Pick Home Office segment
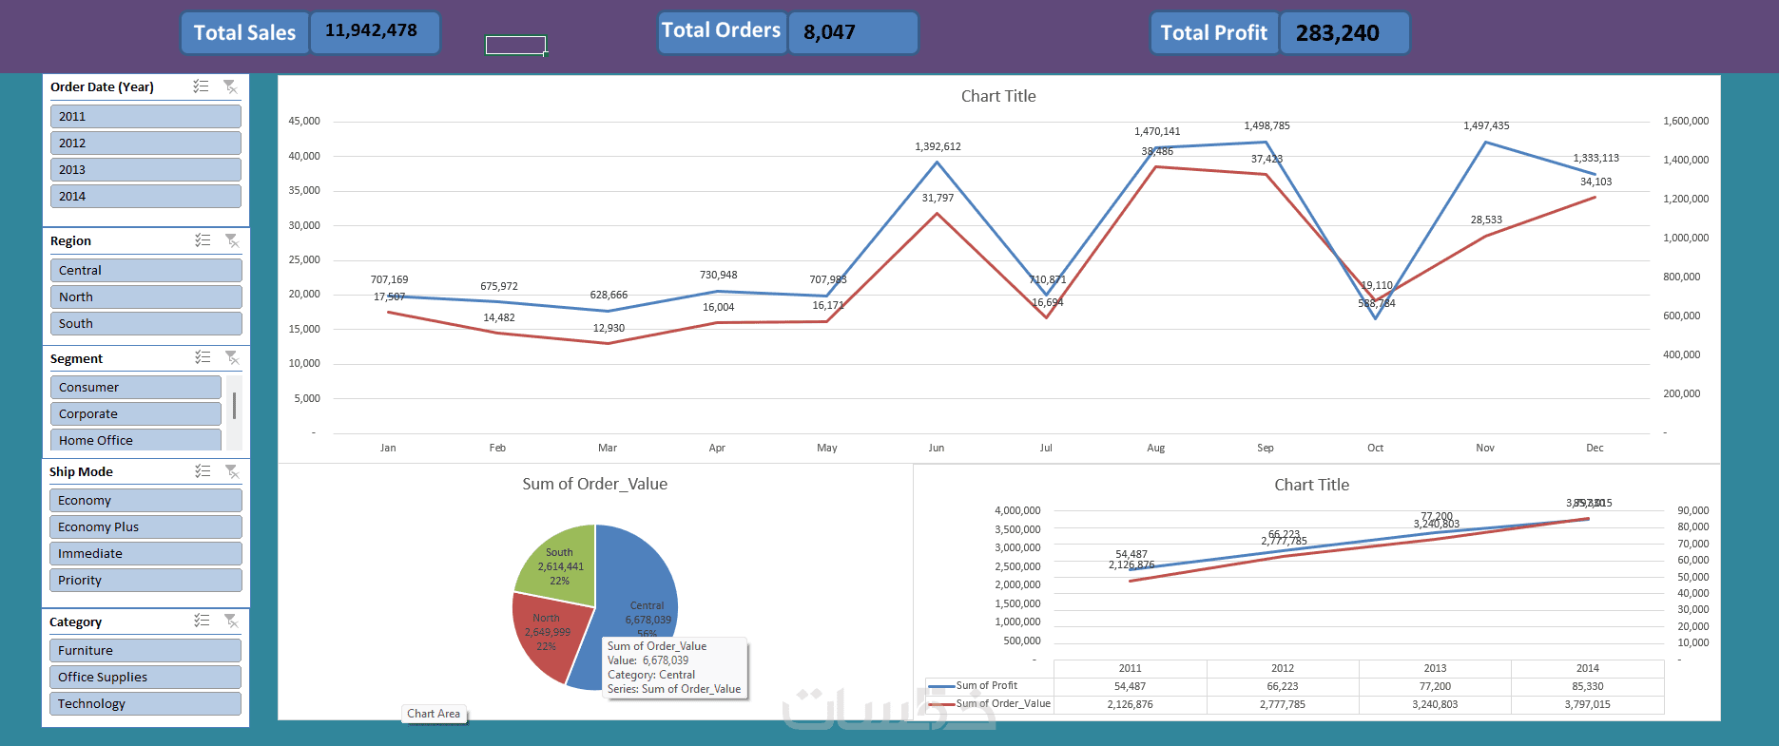Viewport: 1779px width, 746px height. pyautogui.click(x=136, y=439)
